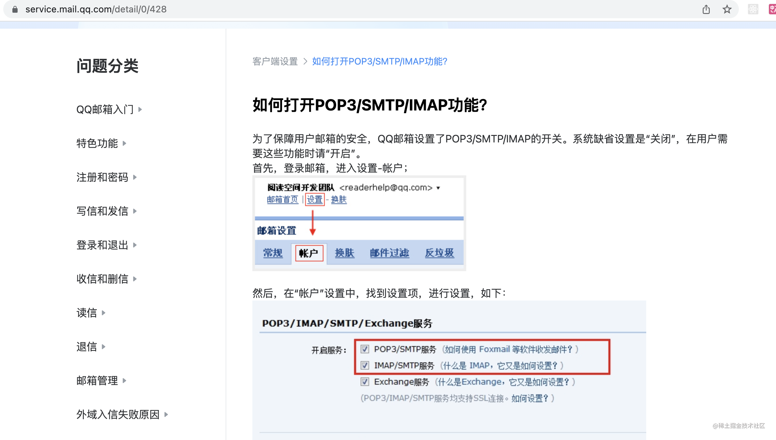Screen dimensions: 776x440
Task: Click the pink extension icon at far right
Action: (x=772, y=9)
